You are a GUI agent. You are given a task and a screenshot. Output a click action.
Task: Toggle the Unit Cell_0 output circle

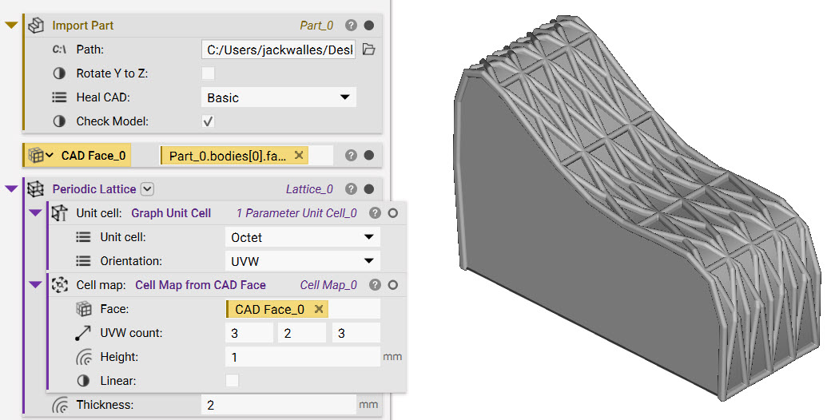pos(393,213)
